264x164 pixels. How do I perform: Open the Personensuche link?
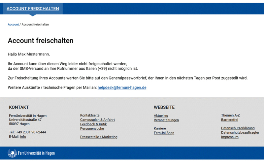point(92,128)
